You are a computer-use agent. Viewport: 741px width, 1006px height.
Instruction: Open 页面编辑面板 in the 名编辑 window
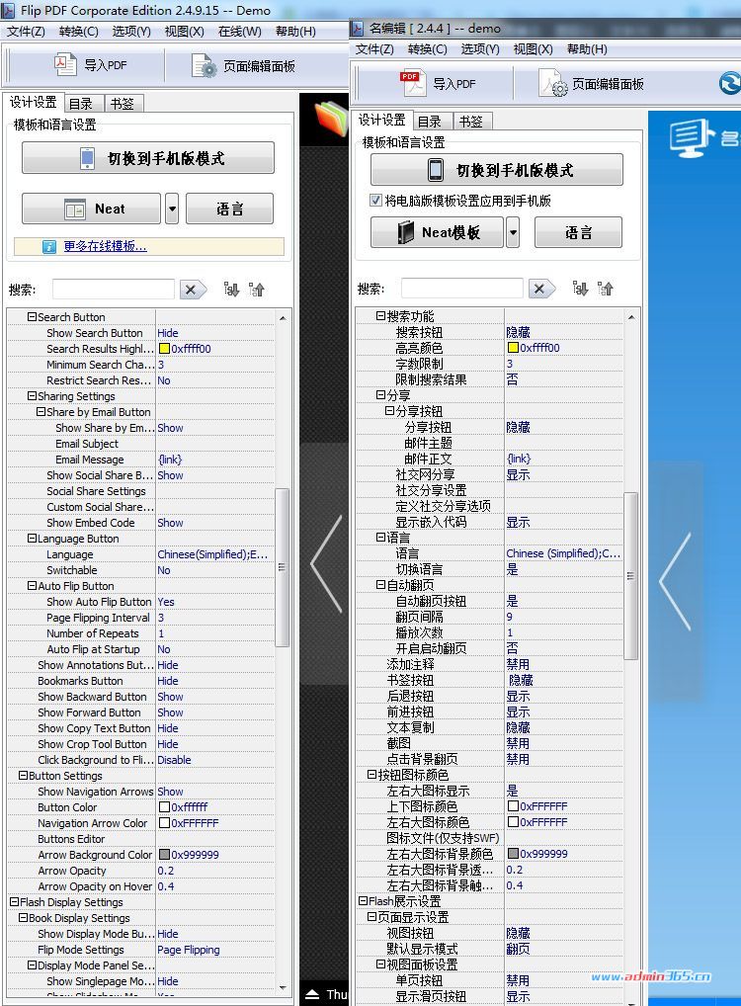pos(592,83)
